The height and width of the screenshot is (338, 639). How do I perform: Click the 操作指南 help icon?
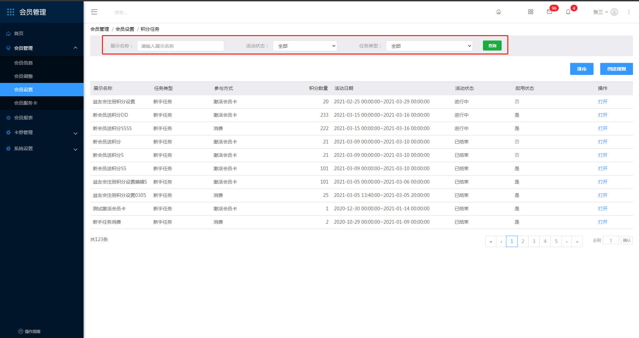[x=21, y=331]
